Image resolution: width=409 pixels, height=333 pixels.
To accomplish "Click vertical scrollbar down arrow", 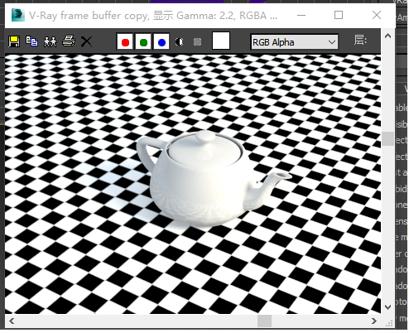I will click(x=387, y=307).
